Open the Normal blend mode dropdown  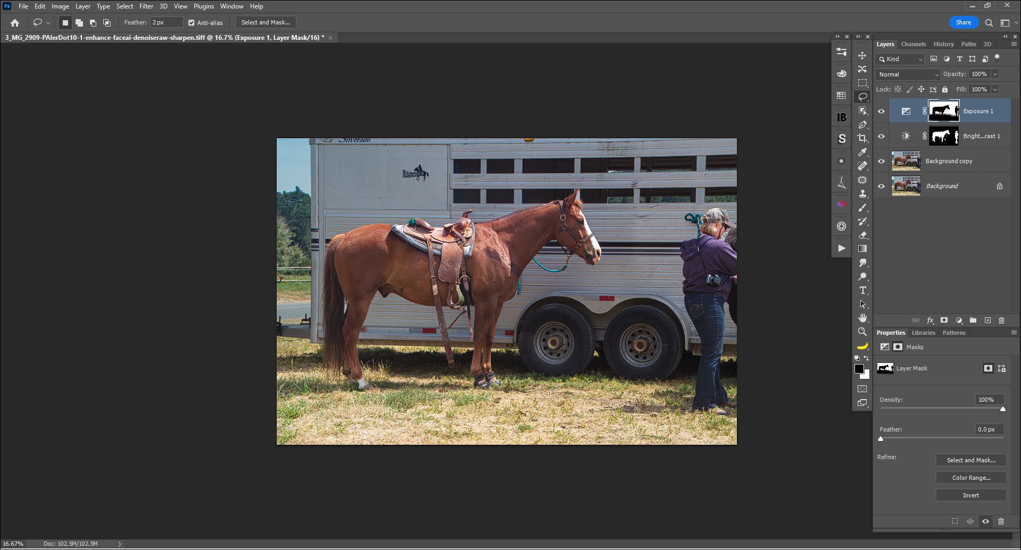pos(908,74)
